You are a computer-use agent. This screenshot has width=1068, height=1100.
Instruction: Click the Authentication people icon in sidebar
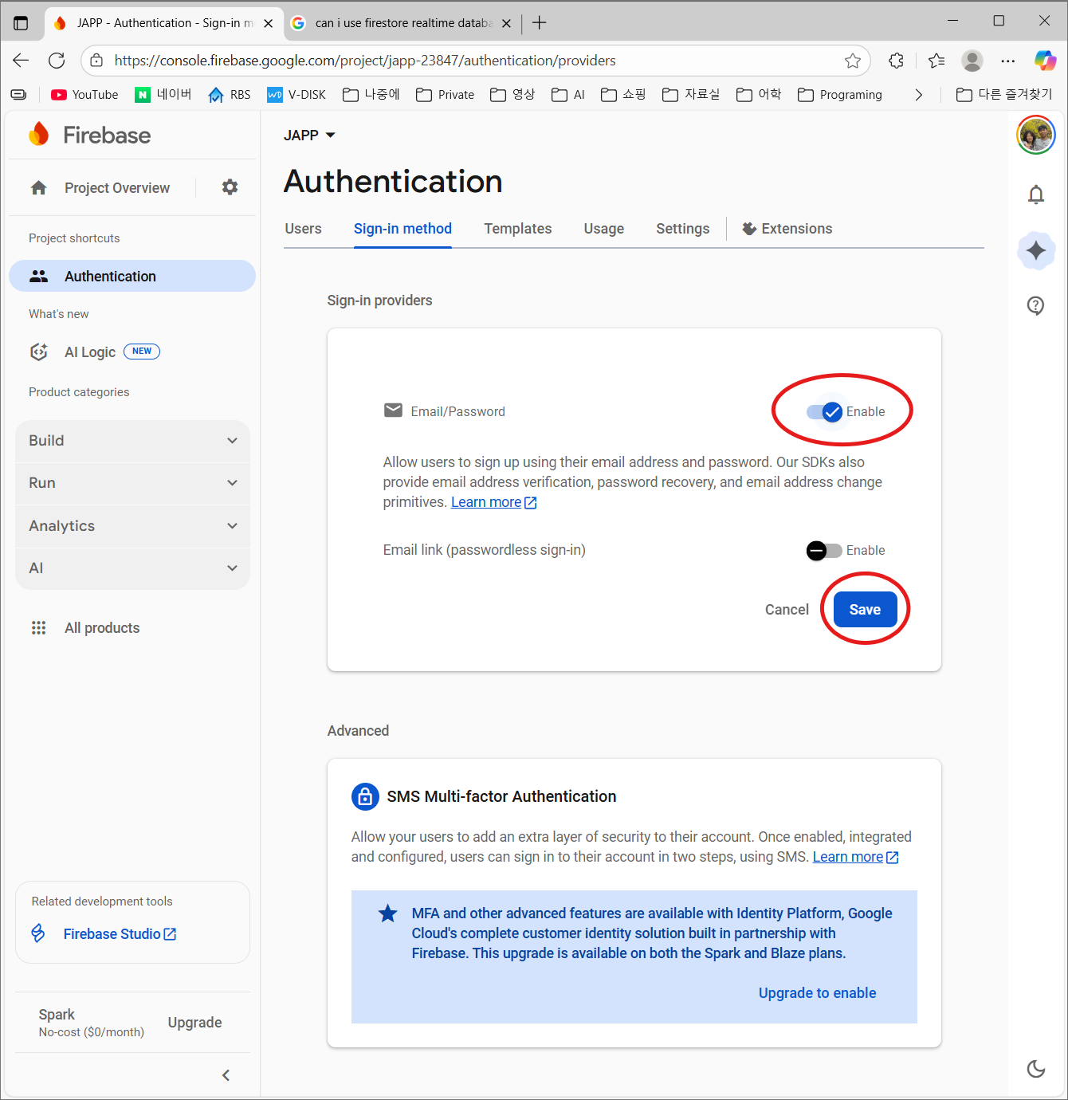[x=38, y=276]
